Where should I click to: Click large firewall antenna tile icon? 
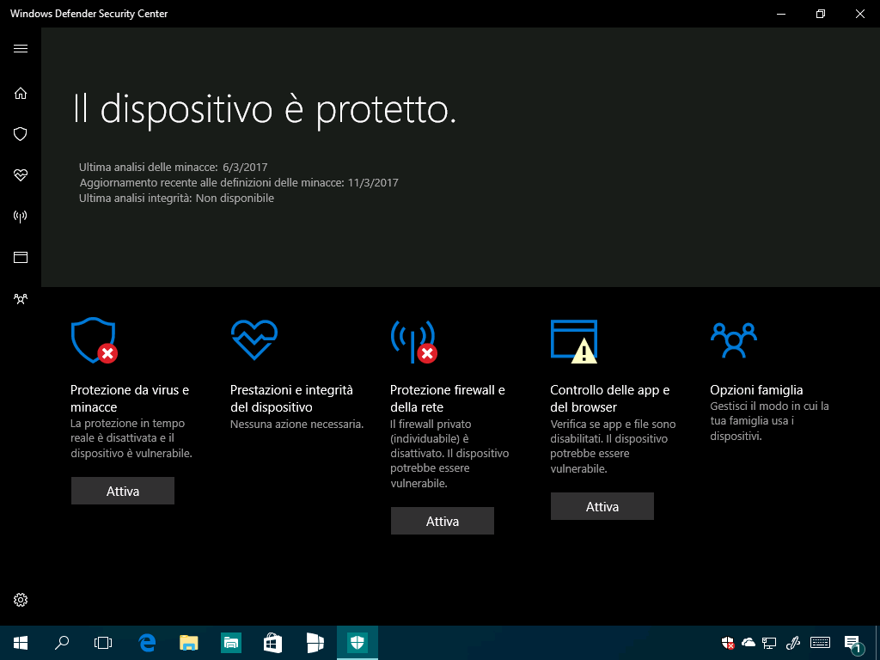click(413, 341)
